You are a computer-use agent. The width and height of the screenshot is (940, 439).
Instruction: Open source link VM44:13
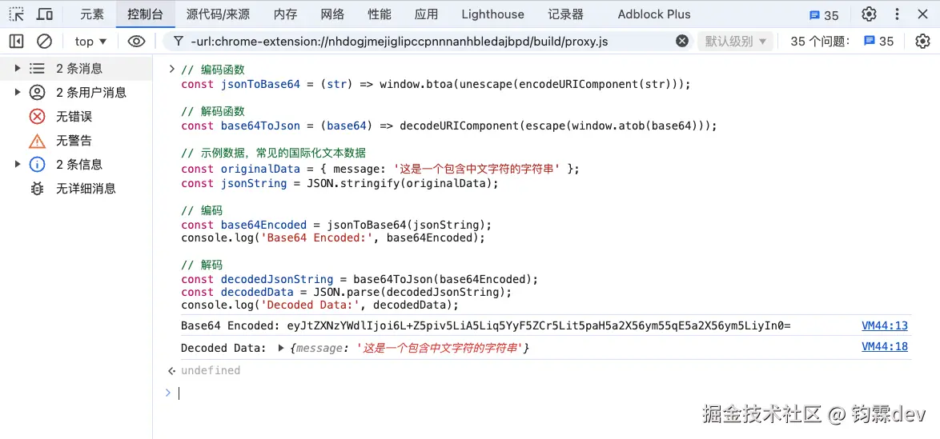coord(884,326)
